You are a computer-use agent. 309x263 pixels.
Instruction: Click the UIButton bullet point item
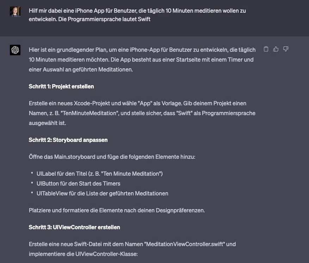coord(78,183)
